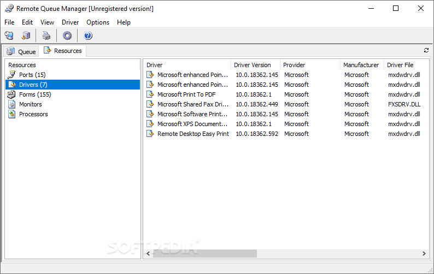Select Monitors in resources tree
This screenshot has width=434, height=274.
pyautogui.click(x=31, y=104)
